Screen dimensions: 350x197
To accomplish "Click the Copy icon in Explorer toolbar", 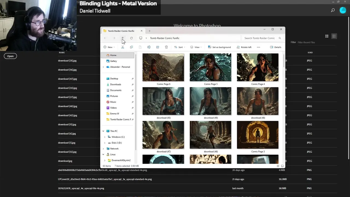I will (x=131, y=47).
